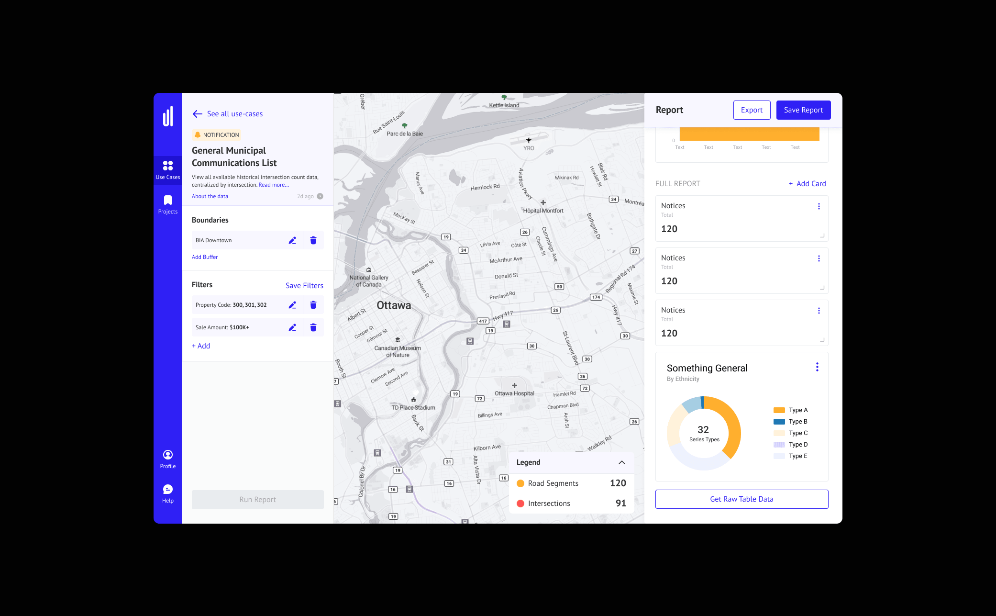The height and width of the screenshot is (616, 996).
Task: Open the third Notices card options menu
Action: (x=819, y=311)
